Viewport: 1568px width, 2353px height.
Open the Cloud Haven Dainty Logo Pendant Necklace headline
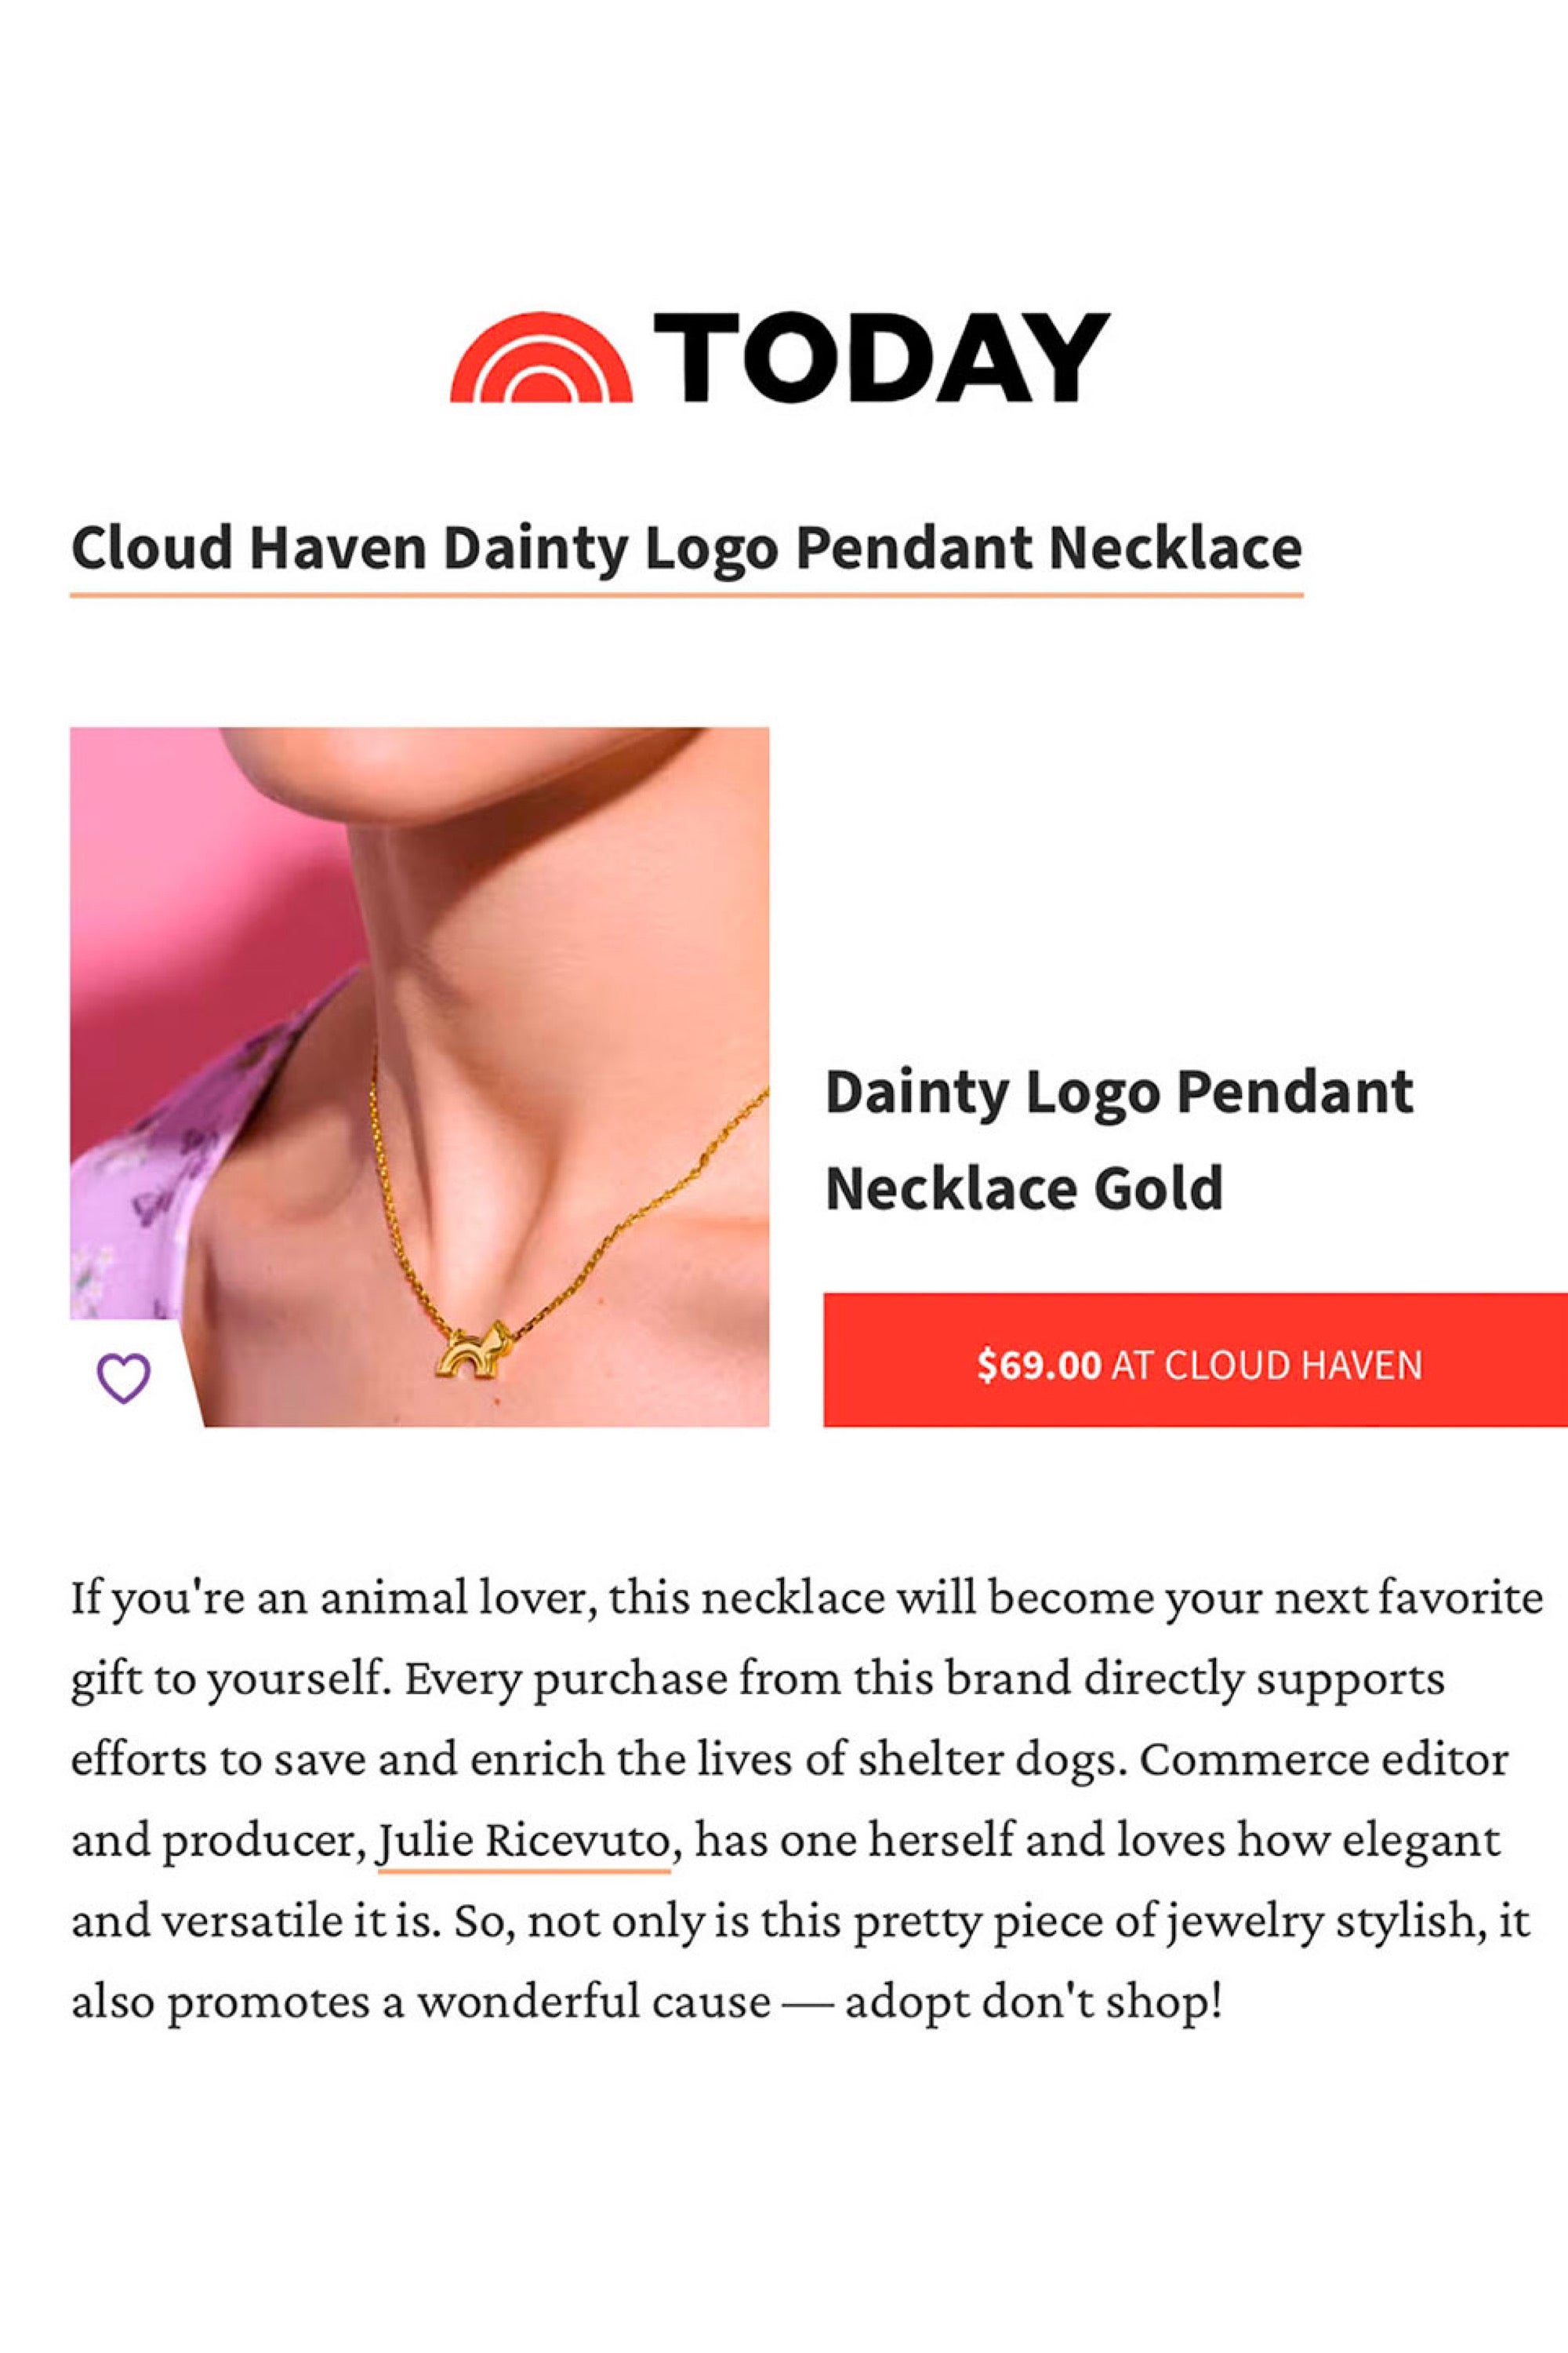[686, 549]
